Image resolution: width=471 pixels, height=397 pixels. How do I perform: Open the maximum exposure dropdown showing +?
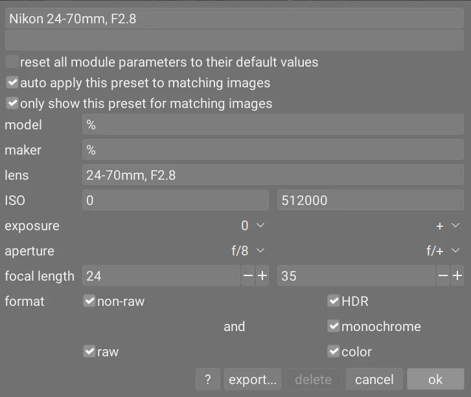(x=448, y=225)
